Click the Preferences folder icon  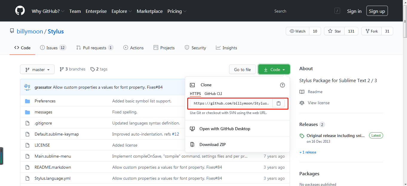point(27,101)
